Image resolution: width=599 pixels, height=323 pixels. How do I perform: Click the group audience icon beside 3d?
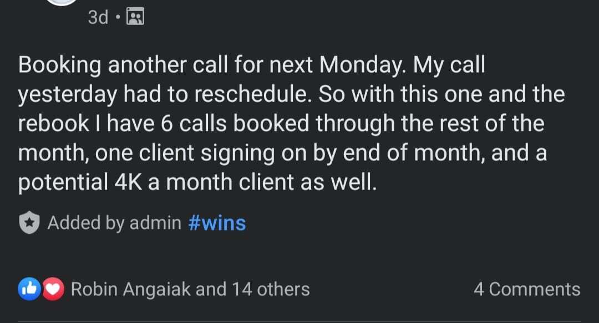(135, 17)
